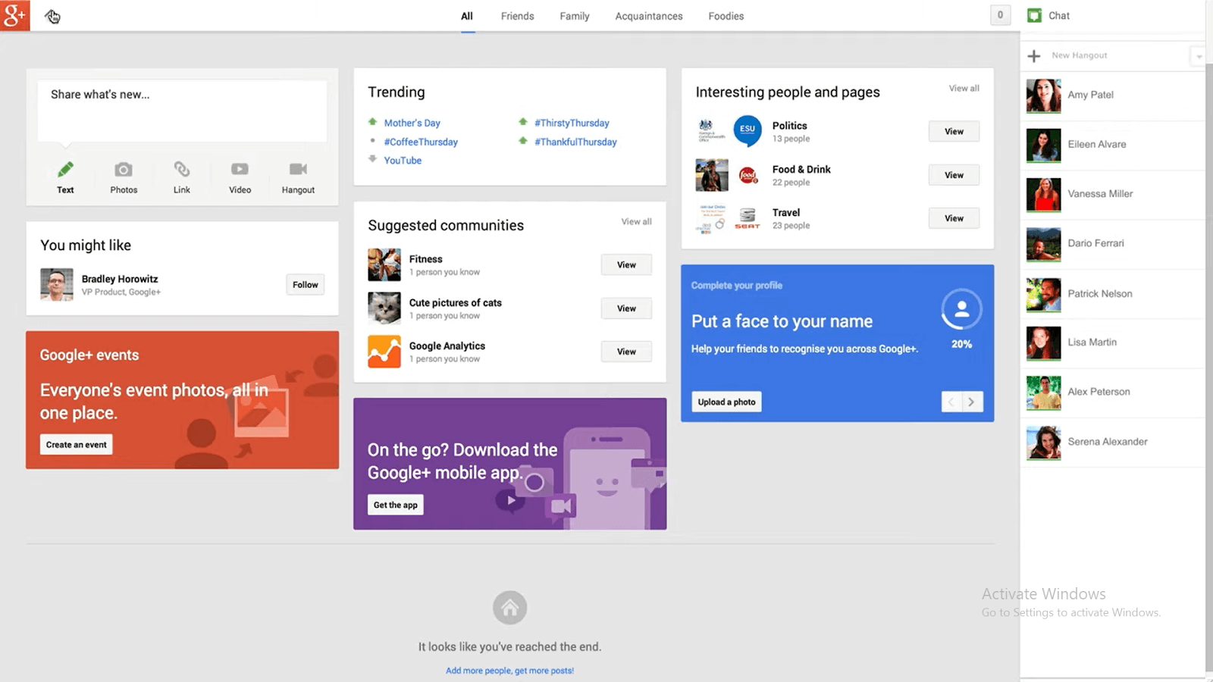Click the Google+ logo icon
This screenshot has width=1213, height=682.
[14, 15]
